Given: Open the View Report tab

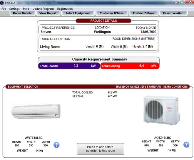Looking at the screenshot, I should click(x=48, y=13).
